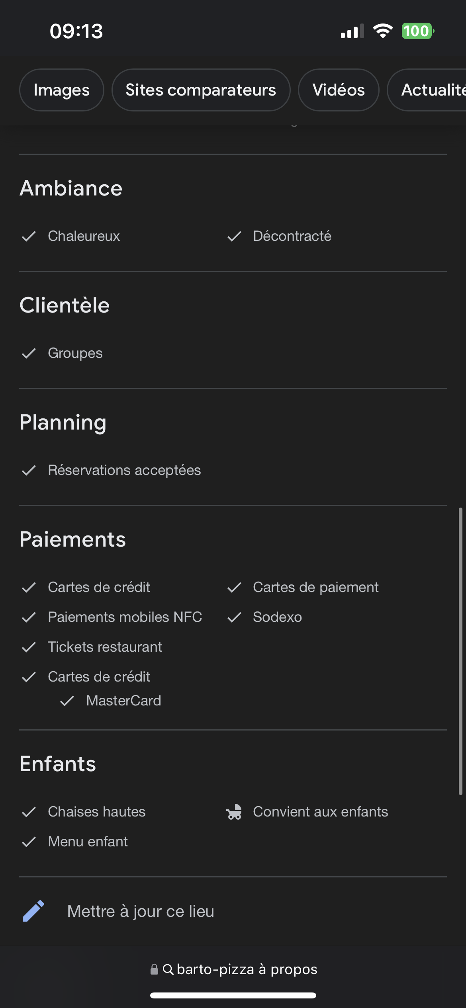Tap the checkmark next to MasterCard
Screen dimensions: 466x1008
[x=67, y=701]
